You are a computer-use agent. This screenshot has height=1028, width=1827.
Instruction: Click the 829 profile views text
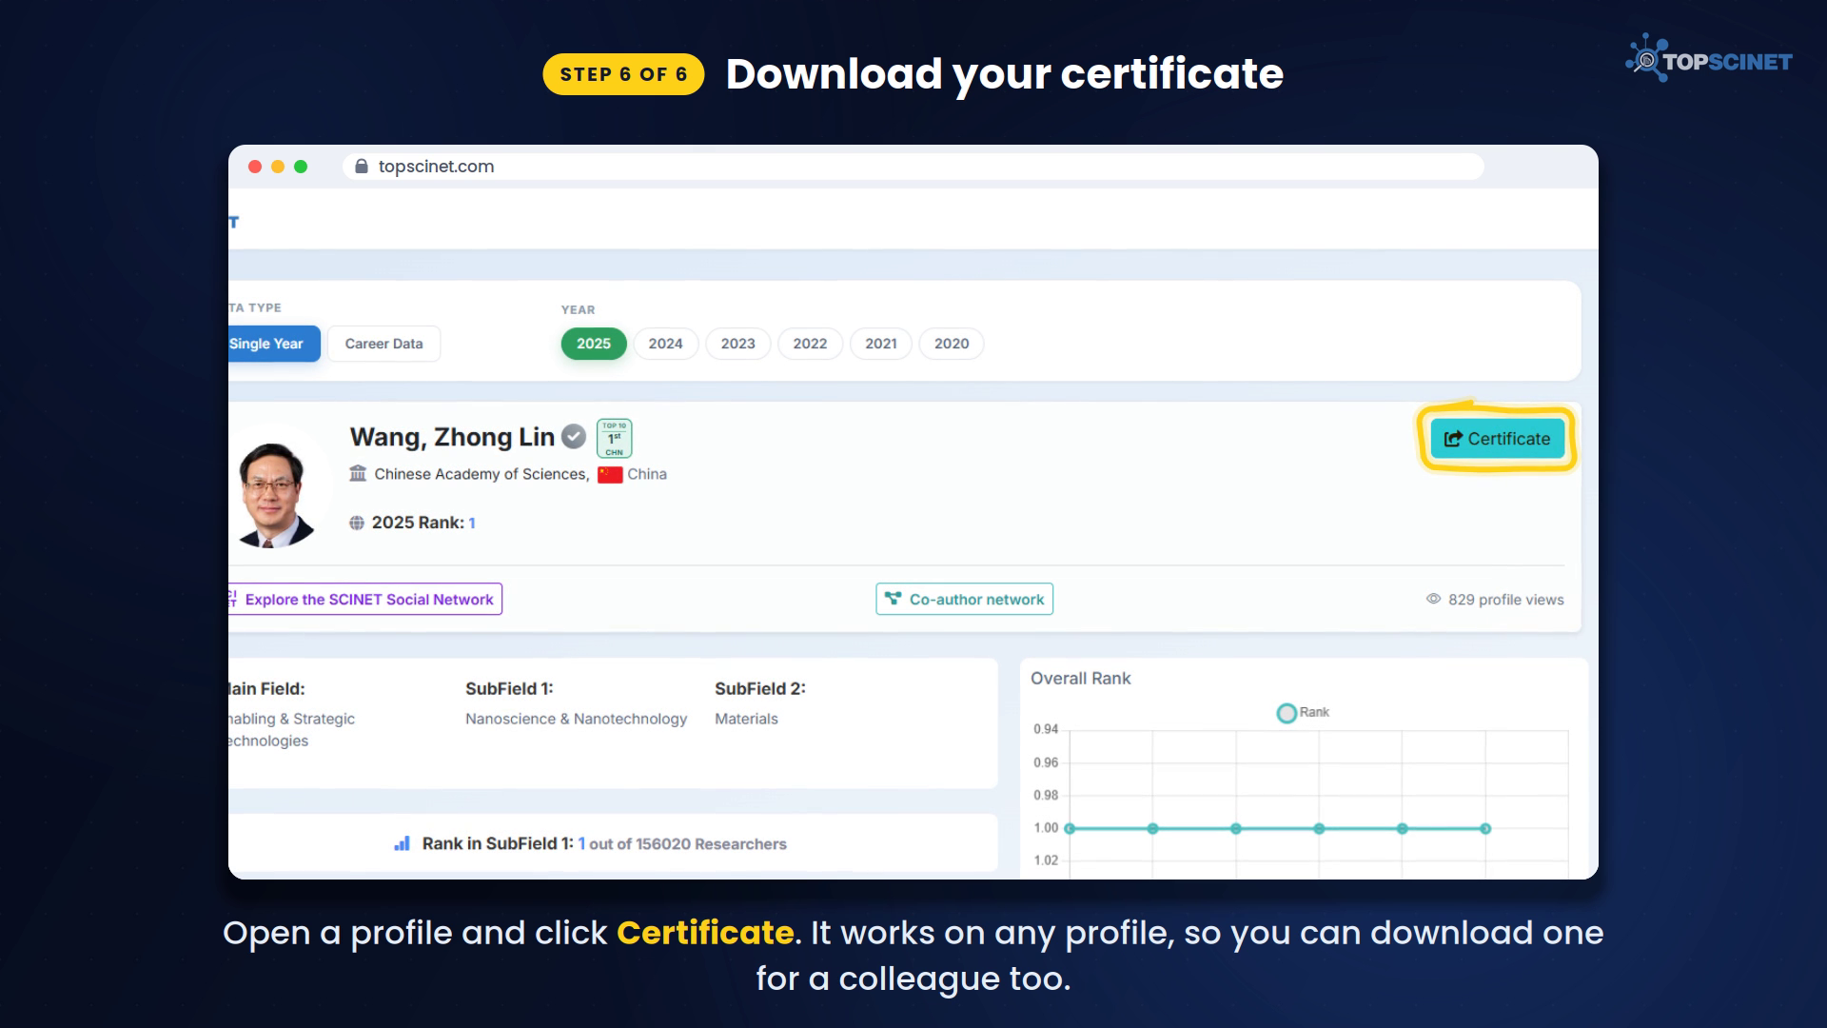coord(1506,600)
